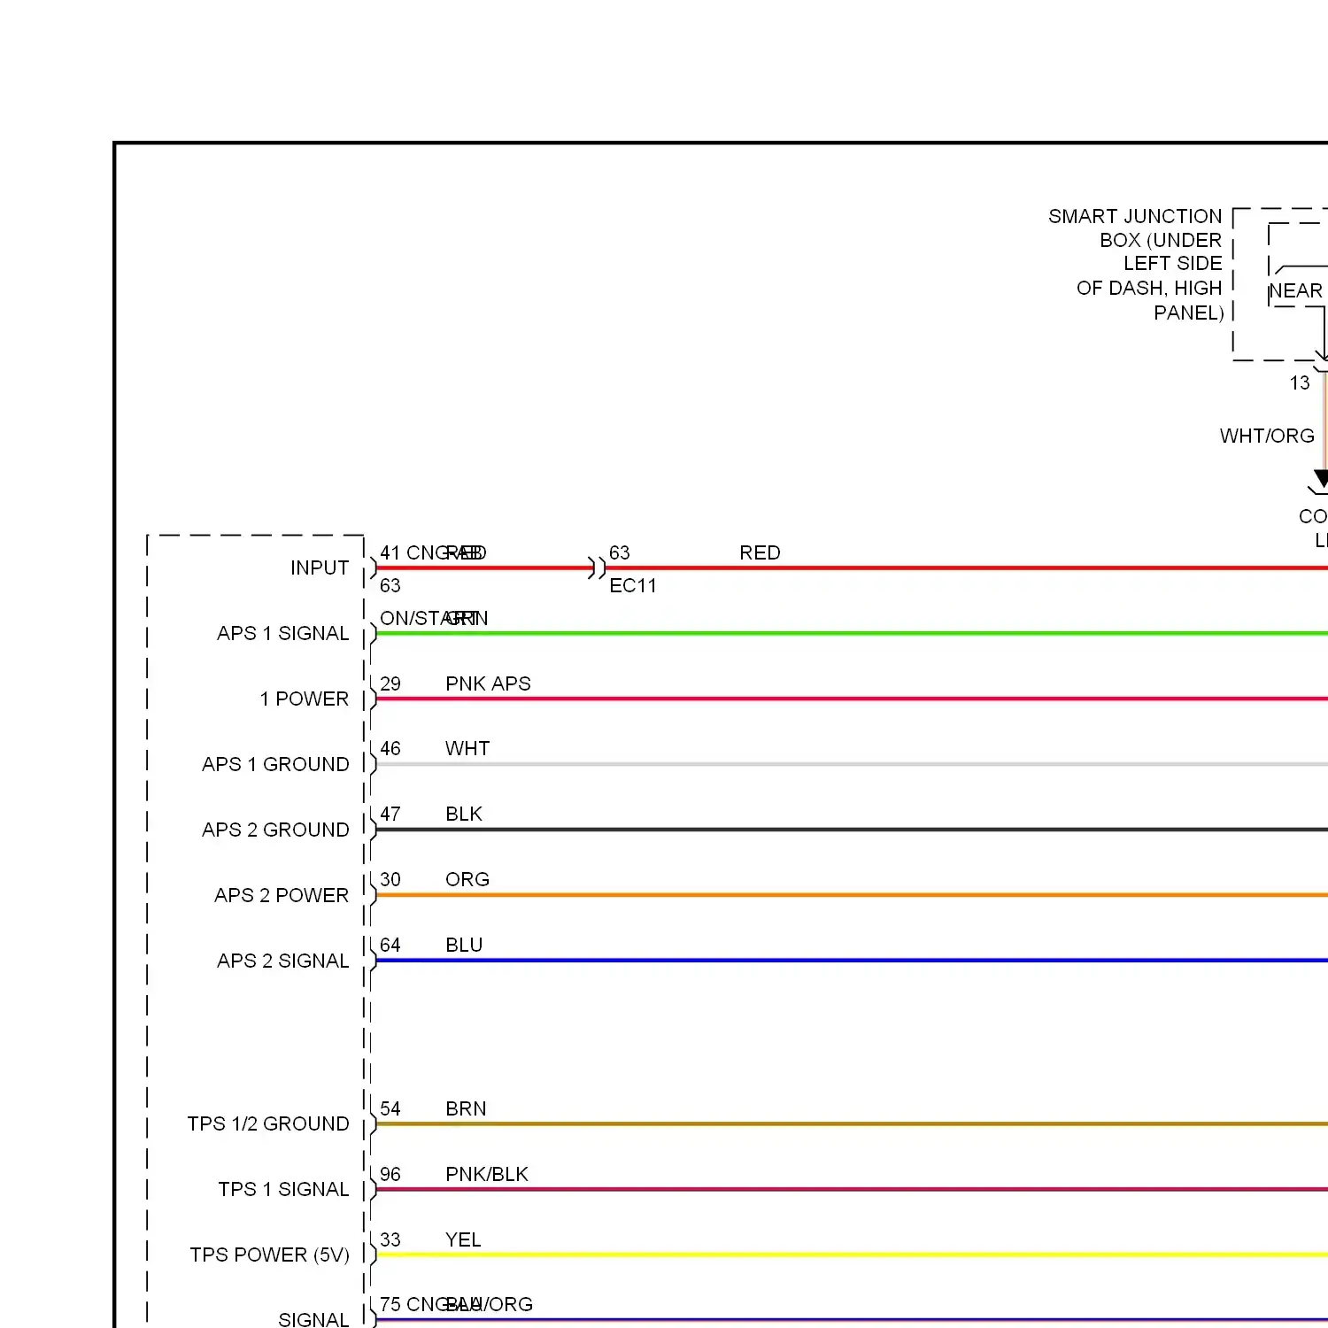The width and height of the screenshot is (1328, 1328).
Task: Click the EC11 connector symbol on red wire
Action: point(598,567)
